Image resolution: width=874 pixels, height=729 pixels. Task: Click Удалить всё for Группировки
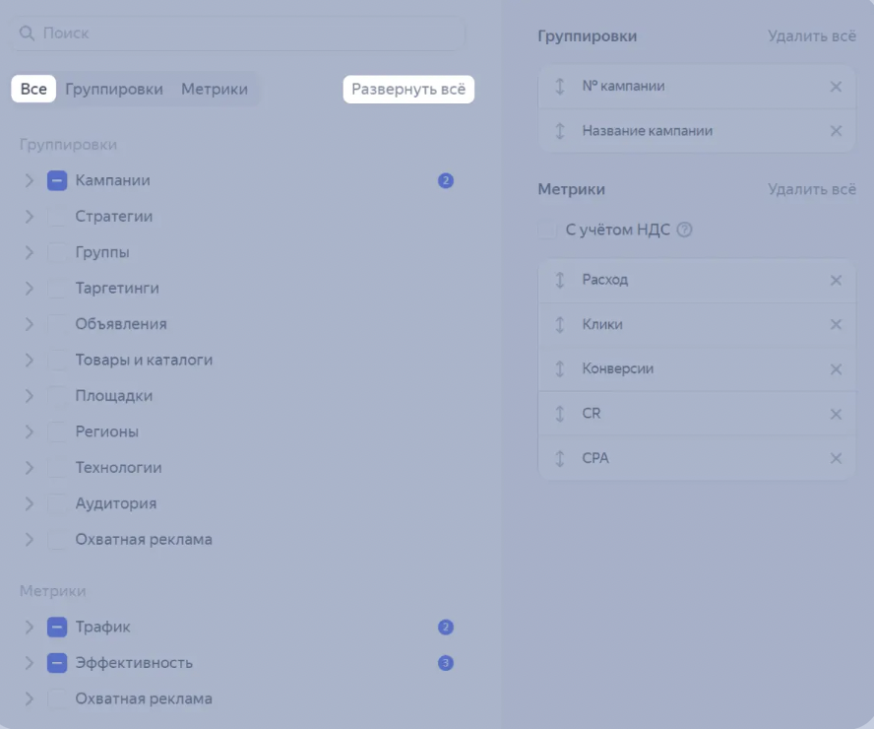coord(812,35)
